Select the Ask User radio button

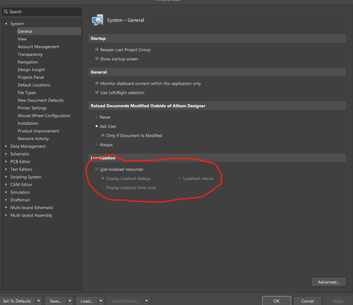(x=97, y=126)
